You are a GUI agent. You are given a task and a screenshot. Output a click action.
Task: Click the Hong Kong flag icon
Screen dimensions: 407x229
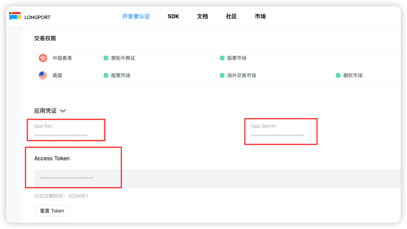point(43,58)
